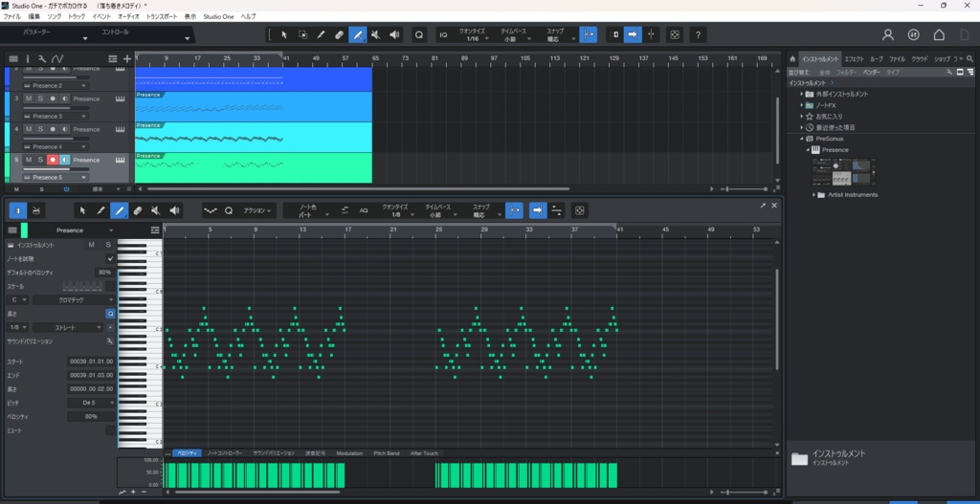Open the scale key C dropdown

click(x=19, y=299)
